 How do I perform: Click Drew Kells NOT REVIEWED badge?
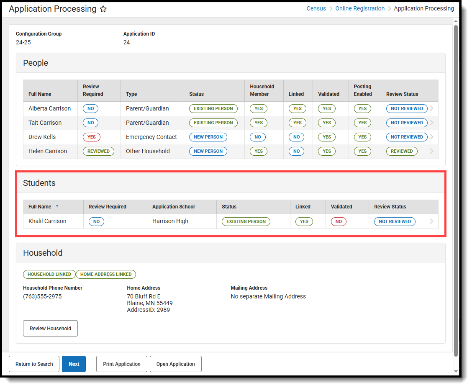click(x=407, y=137)
